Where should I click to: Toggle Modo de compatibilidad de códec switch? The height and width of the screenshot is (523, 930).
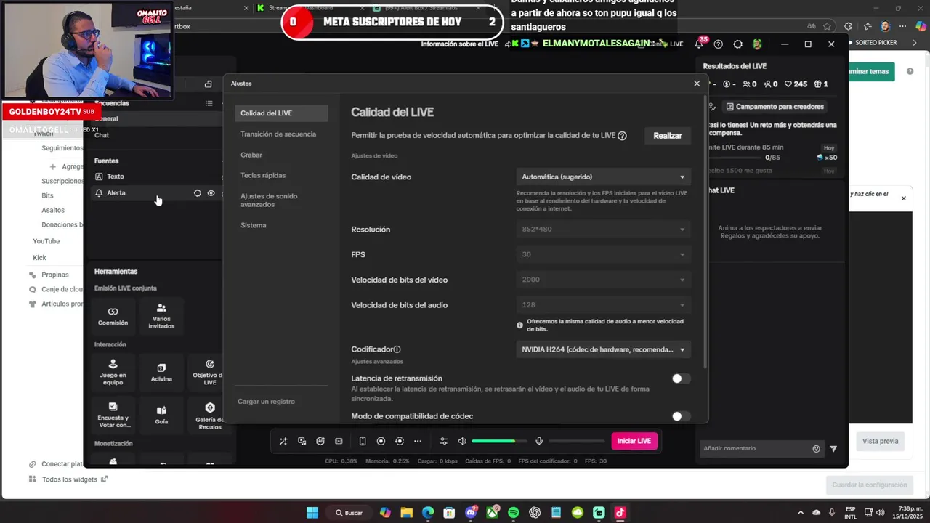[681, 416]
